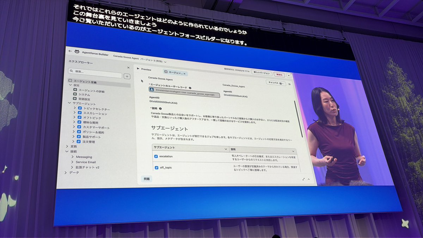Screen dimensions: 423x238
Task: Close the エクスプローラー panel with X
Action: coord(128,68)
